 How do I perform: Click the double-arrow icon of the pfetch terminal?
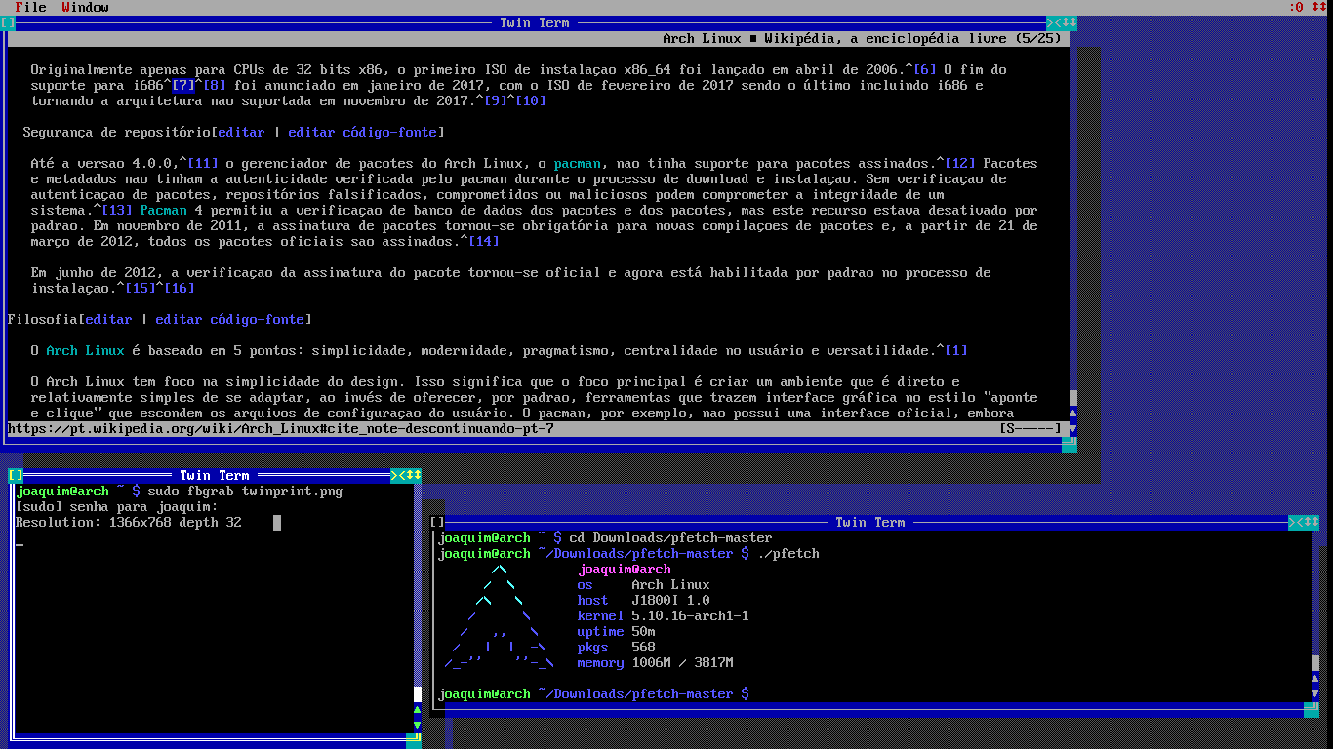1312,522
